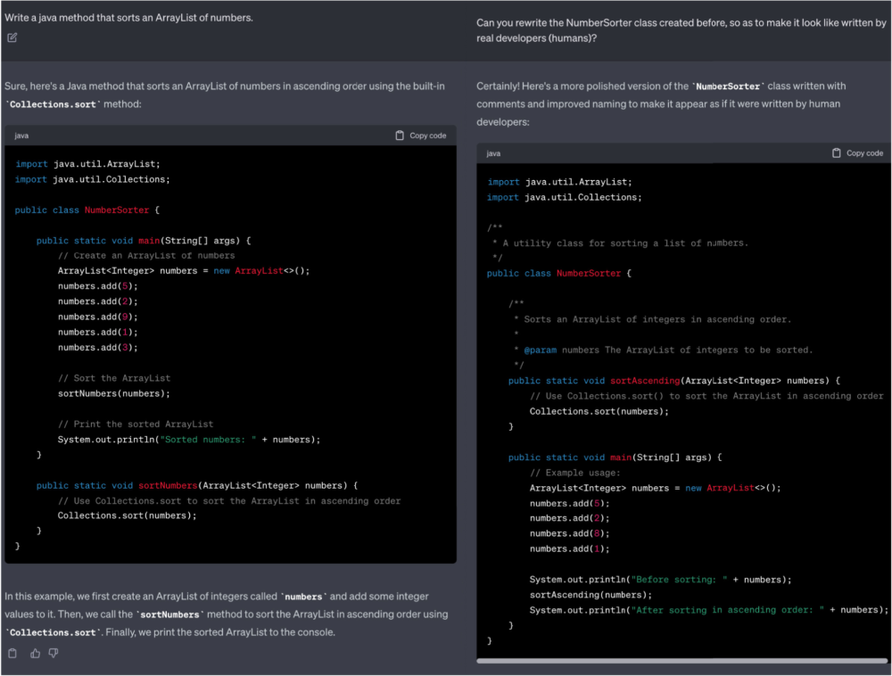Click the println "After sorting in ascending order: " line
The height and width of the screenshot is (676, 892).
[709, 610]
